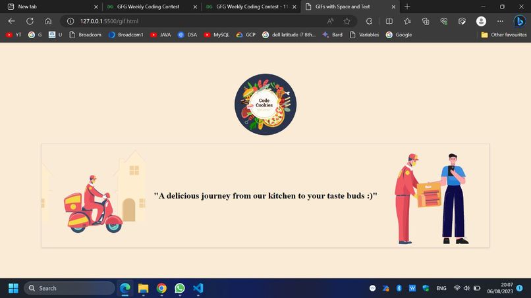Viewport: 531px width, 298px height.
Task: Open the dell latitude i7 8th bookmark
Action: click(289, 34)
